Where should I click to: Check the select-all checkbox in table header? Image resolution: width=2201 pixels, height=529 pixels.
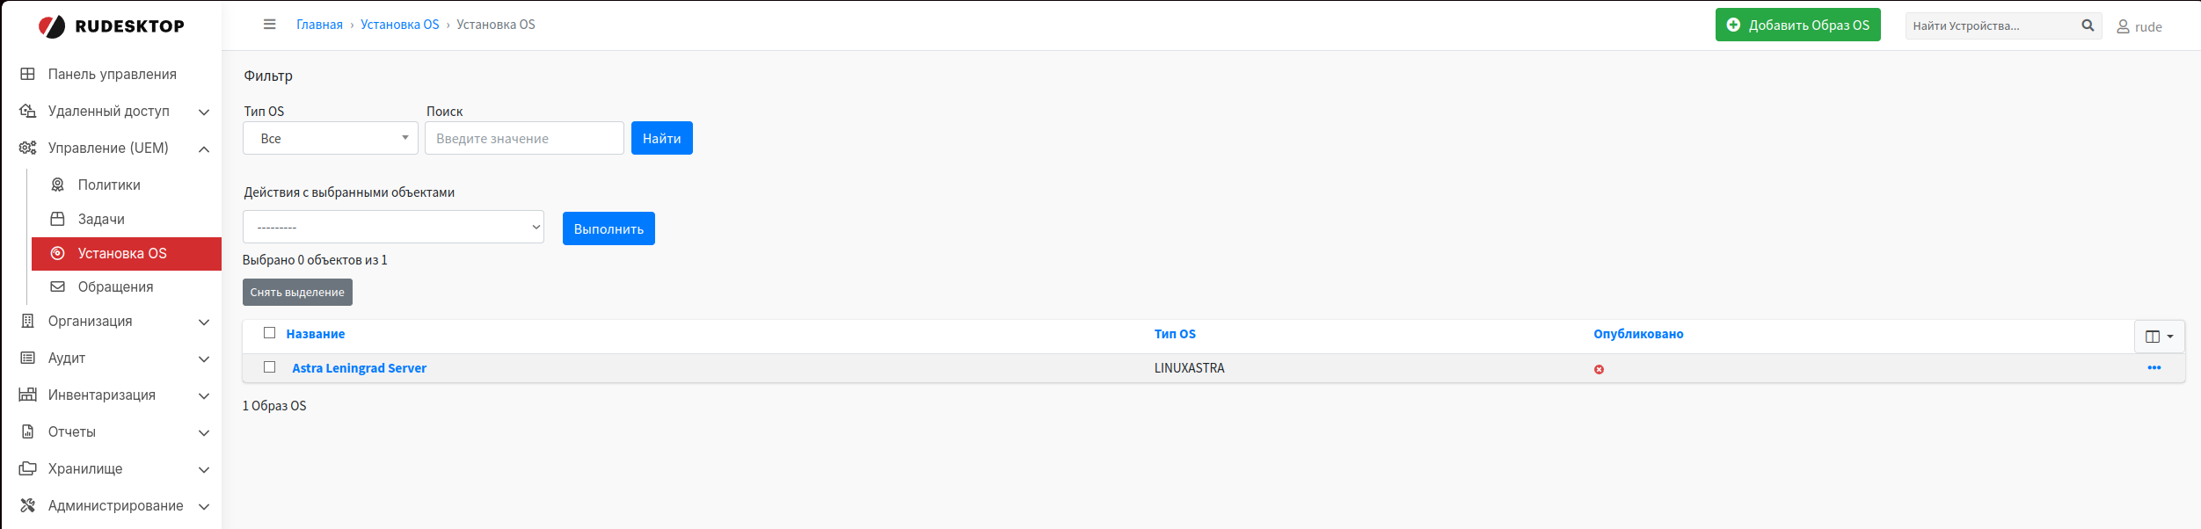(269, 333)
